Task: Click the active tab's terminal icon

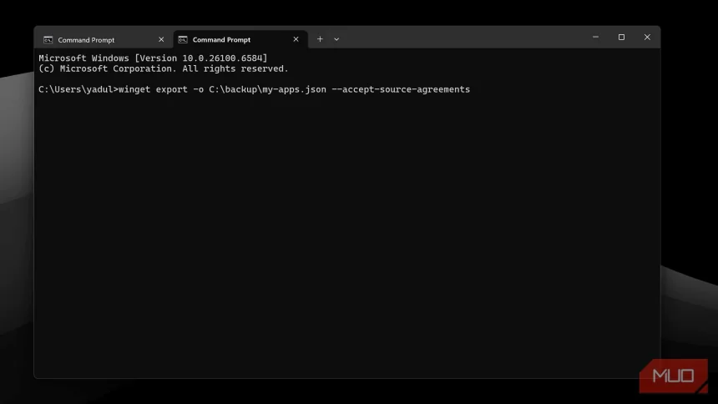Action: [x=183, y=40]
